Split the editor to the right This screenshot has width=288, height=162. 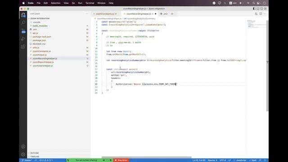[x=261, y=14]
